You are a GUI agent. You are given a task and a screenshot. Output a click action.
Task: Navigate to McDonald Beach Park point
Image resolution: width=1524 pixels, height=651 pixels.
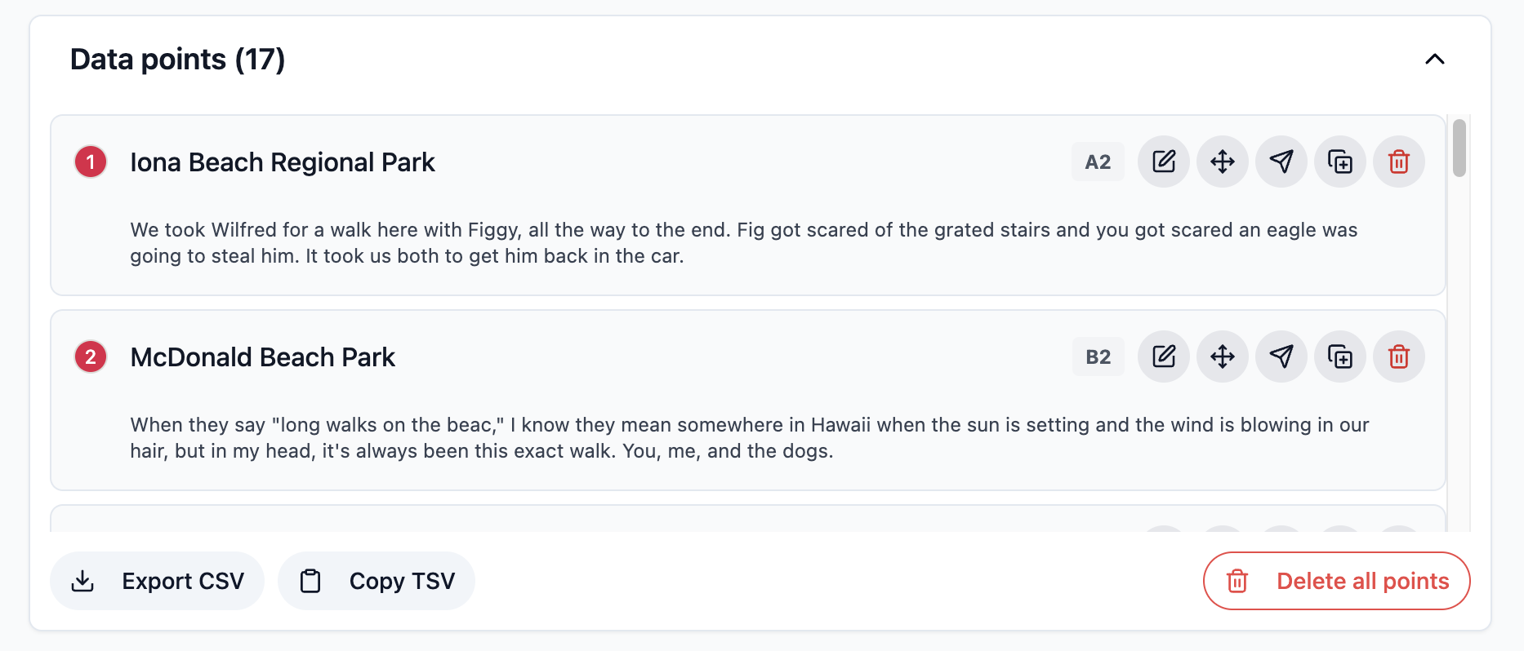coord(1281,356)
